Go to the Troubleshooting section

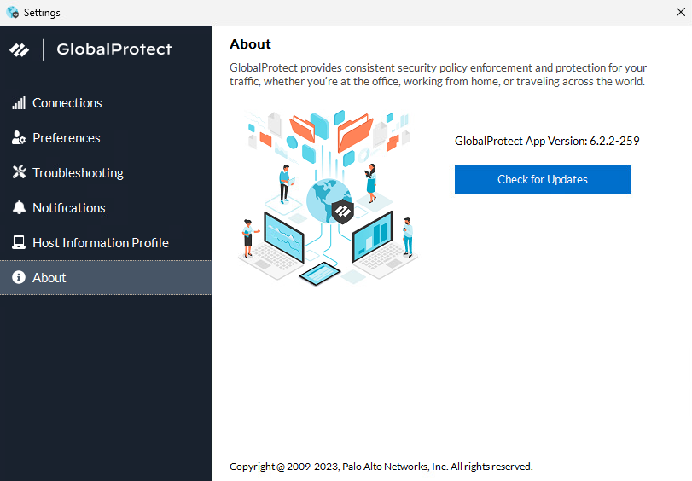tap(78, 173)
